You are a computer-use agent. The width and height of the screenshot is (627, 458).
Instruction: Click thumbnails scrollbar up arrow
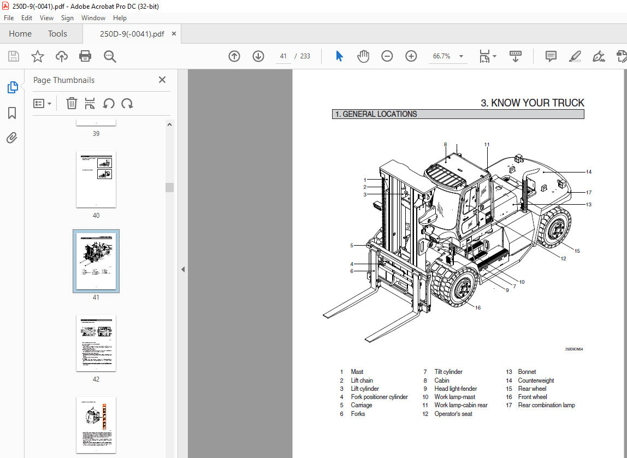tap(169, 124)
